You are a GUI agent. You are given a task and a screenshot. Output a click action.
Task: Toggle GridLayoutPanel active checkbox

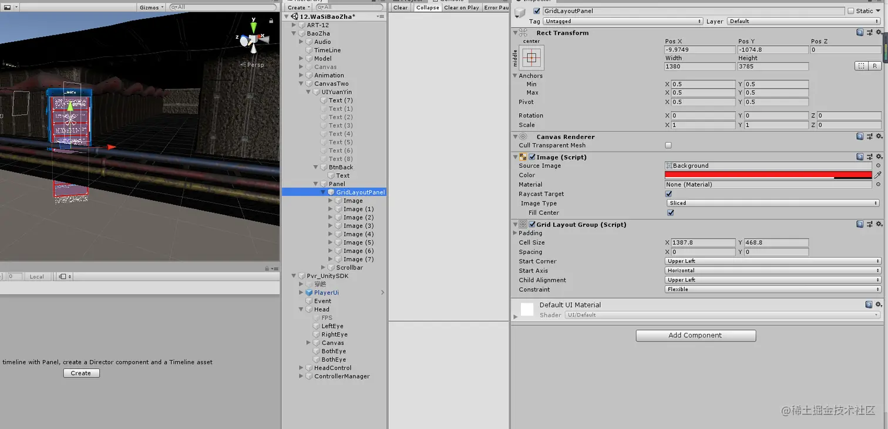pos(537,11)
